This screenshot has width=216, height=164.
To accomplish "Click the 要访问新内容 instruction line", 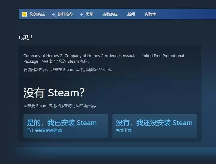I will coord(68,70).
